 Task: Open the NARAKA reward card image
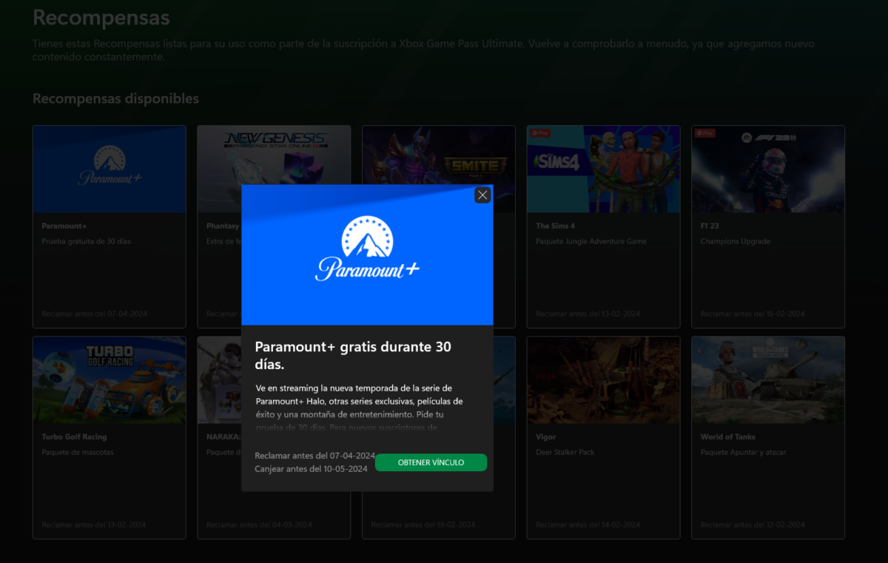coord(219,380)
